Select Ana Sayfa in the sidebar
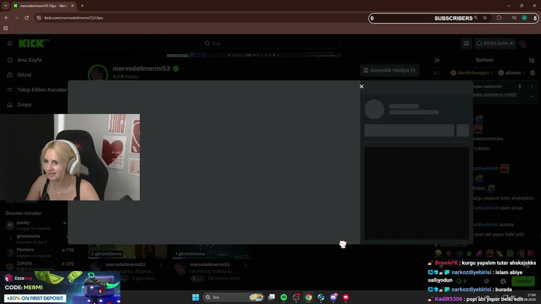Viewport: 541px width, 304px height. click(29, 60)
